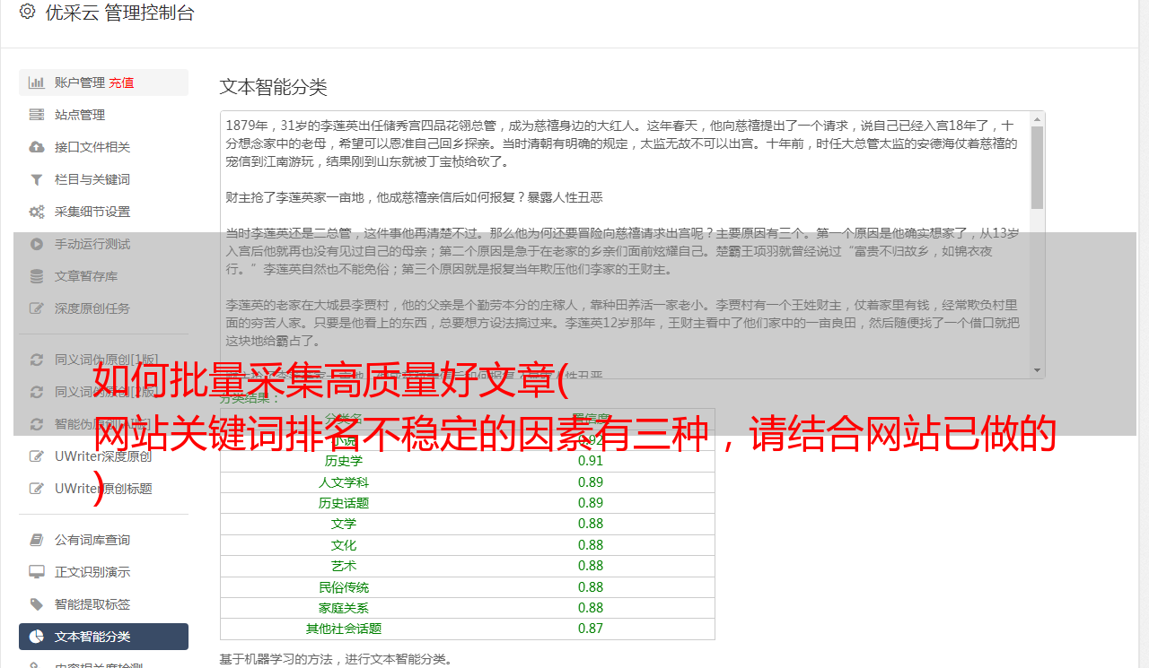The width and height of the screenshot is (1149, 668).
Task: Click the database icon for 文章暂存库
Action: 37,276
